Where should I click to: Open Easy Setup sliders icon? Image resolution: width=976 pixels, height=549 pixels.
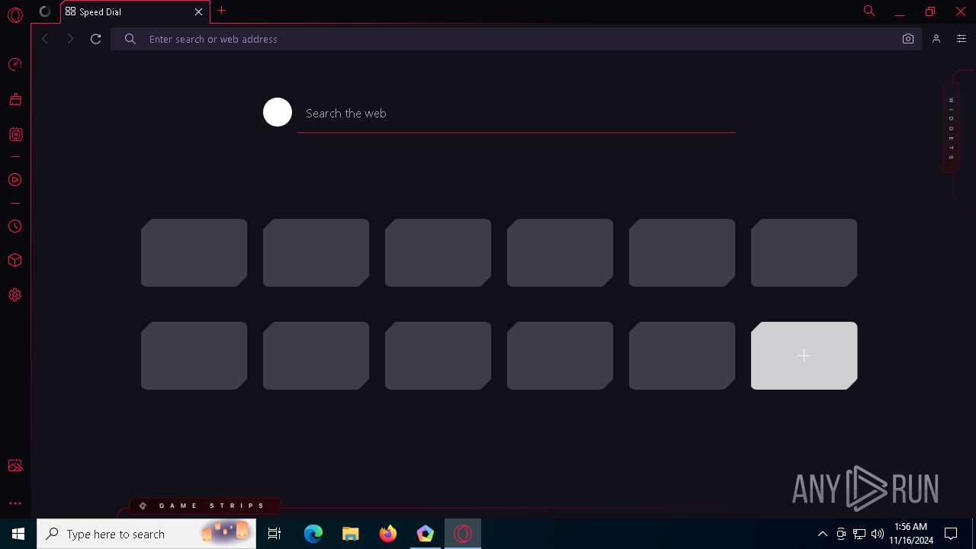(x=961, y=39)
